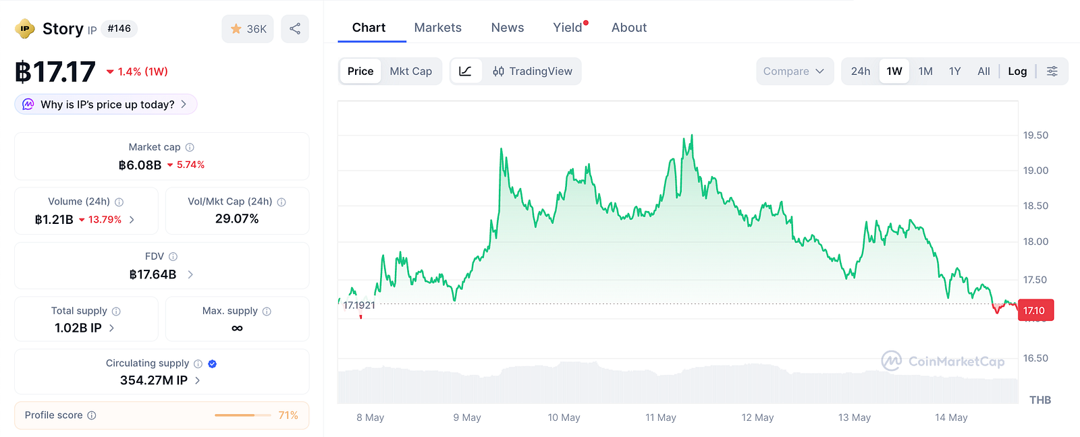
Task: Open the Yield tab
Action: tap(568, 28)
